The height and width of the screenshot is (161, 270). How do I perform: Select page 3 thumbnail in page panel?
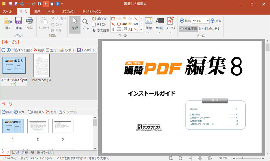click(62, 126)
